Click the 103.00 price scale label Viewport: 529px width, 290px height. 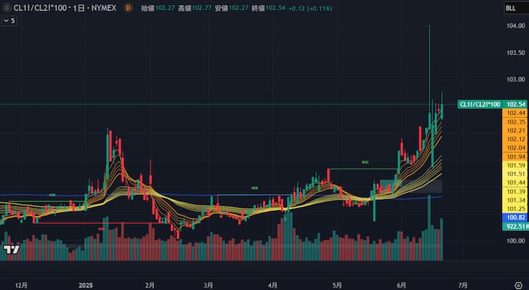click(x=515, y=79)
